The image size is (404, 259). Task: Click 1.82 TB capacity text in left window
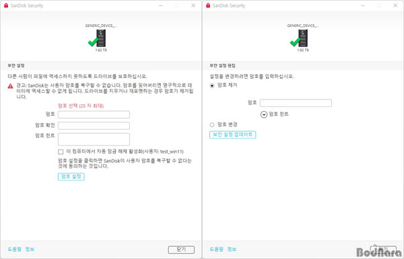[x=101, y=50]
